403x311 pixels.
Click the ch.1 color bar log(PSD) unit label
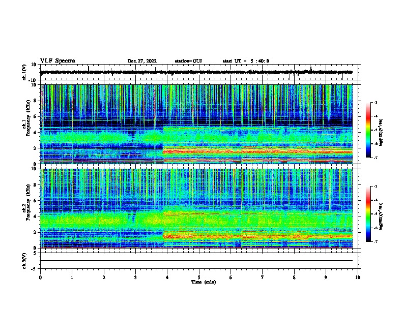pos(381,133)
